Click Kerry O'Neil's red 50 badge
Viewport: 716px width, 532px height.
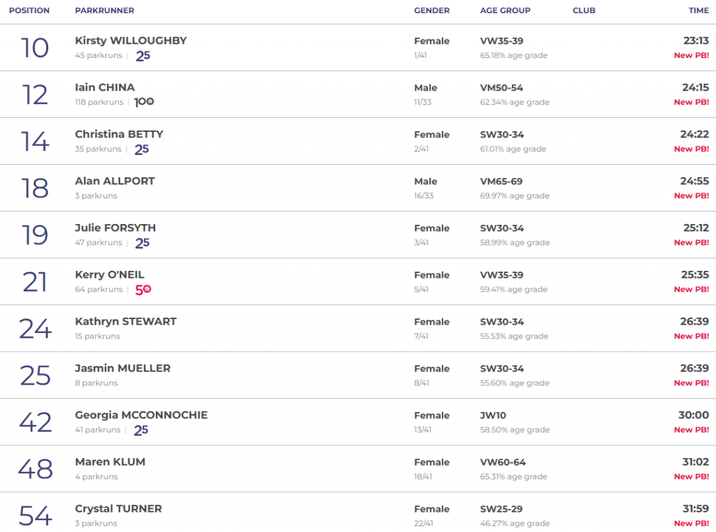coord(143,290)
